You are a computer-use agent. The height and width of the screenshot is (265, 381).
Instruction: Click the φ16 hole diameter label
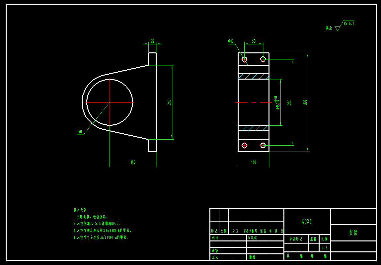pos(231,41)
